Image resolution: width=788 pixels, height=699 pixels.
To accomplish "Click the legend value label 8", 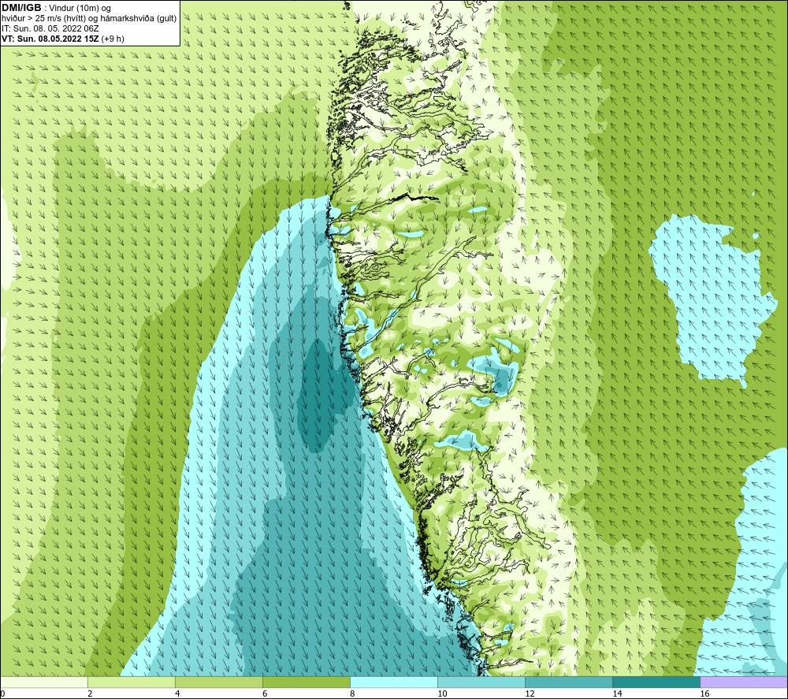I will (x=352, y=693).
